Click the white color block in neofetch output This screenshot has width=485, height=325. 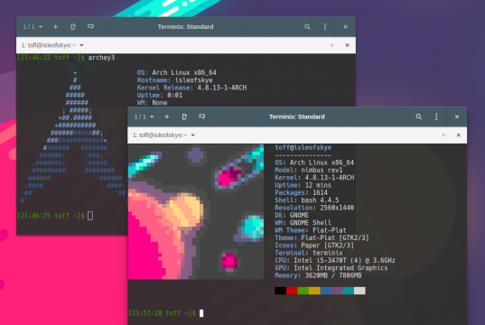[x=359, y=291]
